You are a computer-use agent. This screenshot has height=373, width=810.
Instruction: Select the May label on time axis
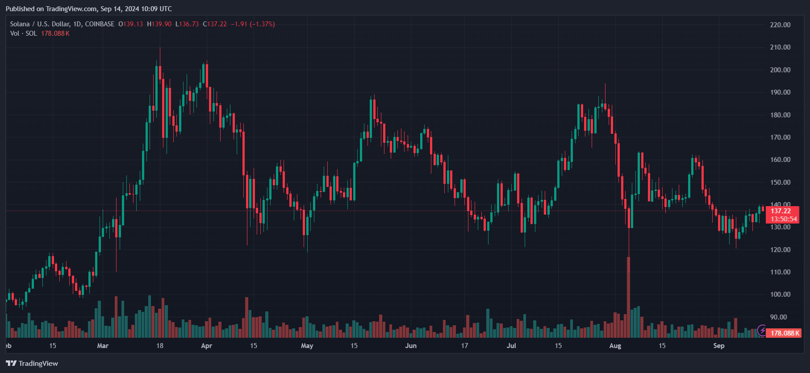(x=307, y=346)
